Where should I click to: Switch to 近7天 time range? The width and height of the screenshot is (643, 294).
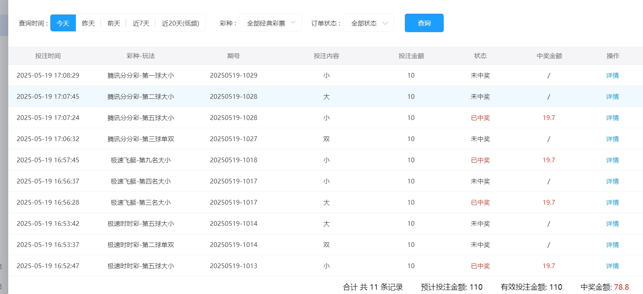(x=141, y=23)
